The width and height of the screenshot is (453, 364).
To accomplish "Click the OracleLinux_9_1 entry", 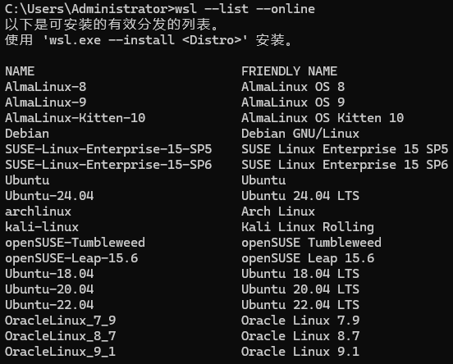I will [61, 352].
